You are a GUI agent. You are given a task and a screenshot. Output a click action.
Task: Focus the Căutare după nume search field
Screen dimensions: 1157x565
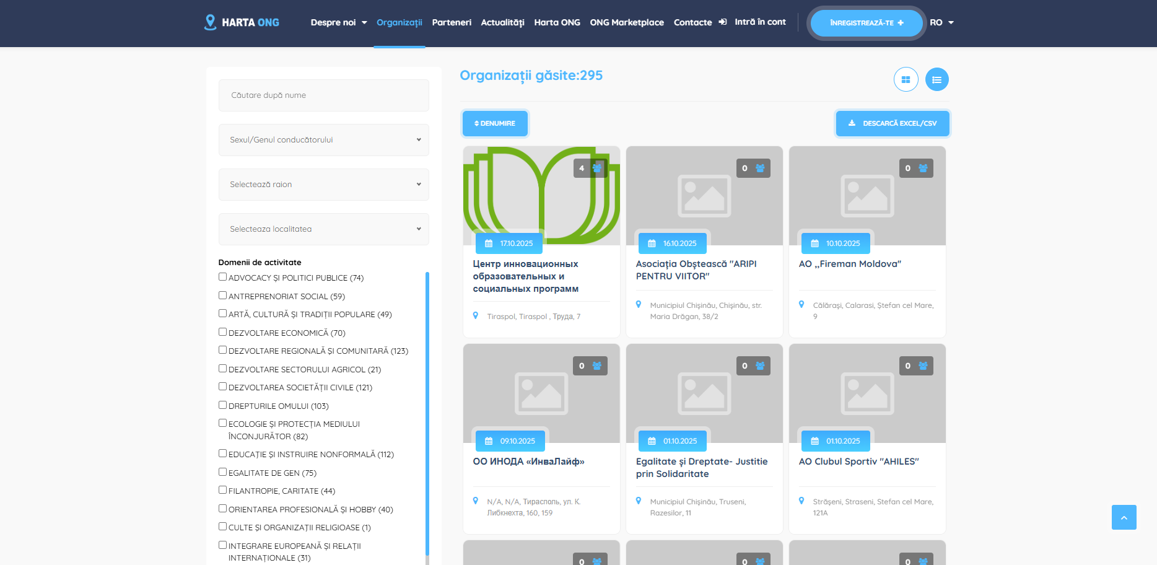[x=323, y=95]
